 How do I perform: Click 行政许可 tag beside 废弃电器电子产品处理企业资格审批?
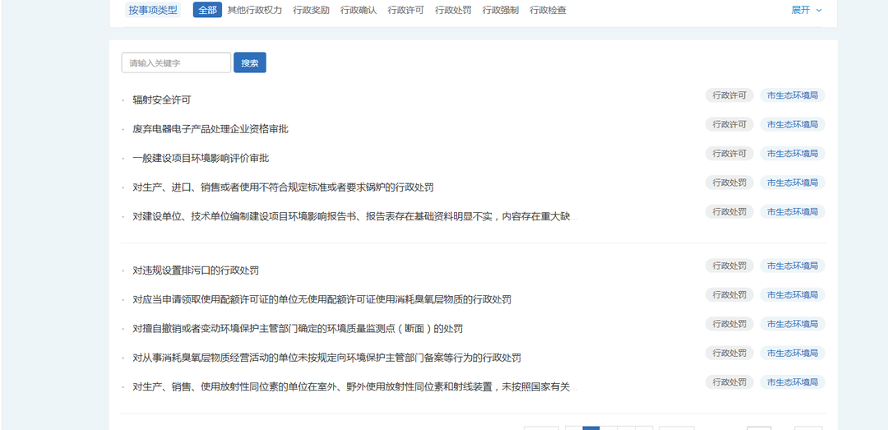tap(729, 124)
